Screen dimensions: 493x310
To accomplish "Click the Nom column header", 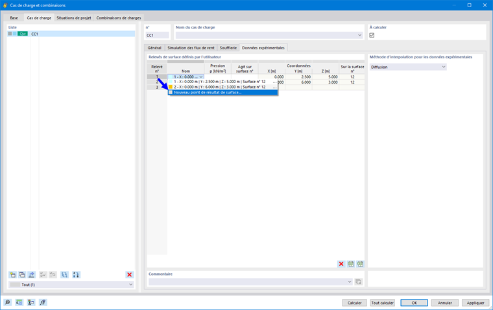I will click(186, 69).
